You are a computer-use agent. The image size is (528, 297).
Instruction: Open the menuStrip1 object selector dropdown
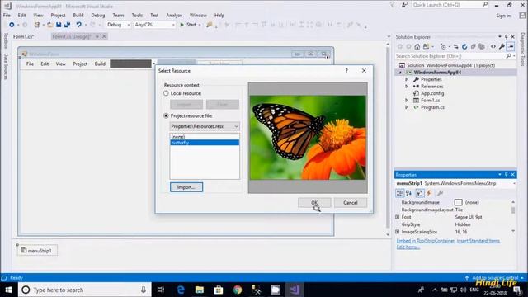point(514,183)
